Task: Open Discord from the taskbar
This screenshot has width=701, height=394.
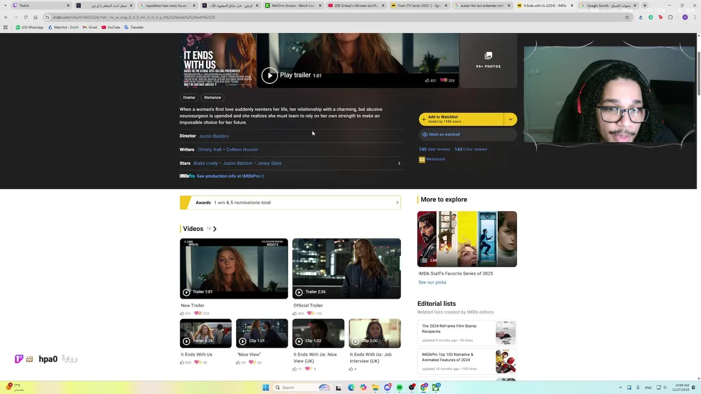Action: [x=388, y=387]
